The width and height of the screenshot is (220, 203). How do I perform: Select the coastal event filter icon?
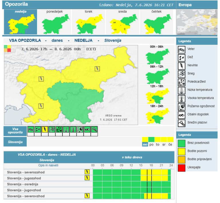click(87, 129)
